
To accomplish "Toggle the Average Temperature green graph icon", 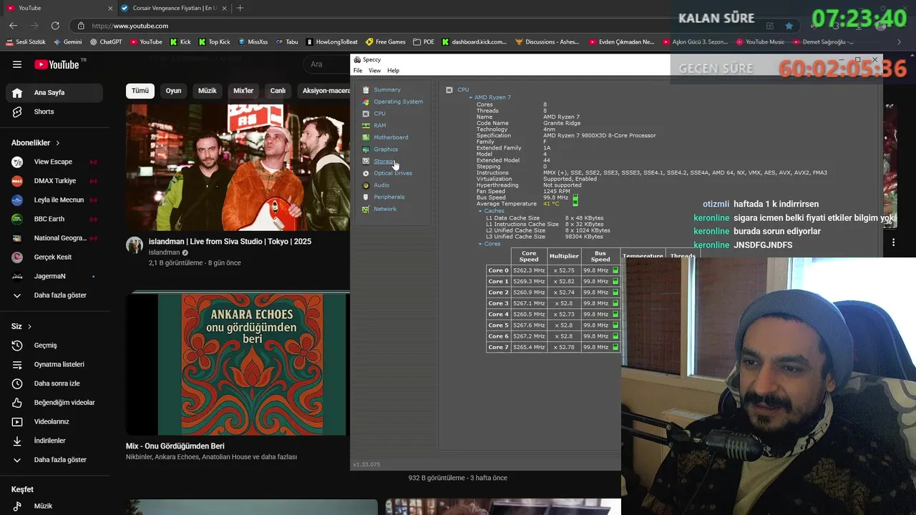I will point(575,204).
